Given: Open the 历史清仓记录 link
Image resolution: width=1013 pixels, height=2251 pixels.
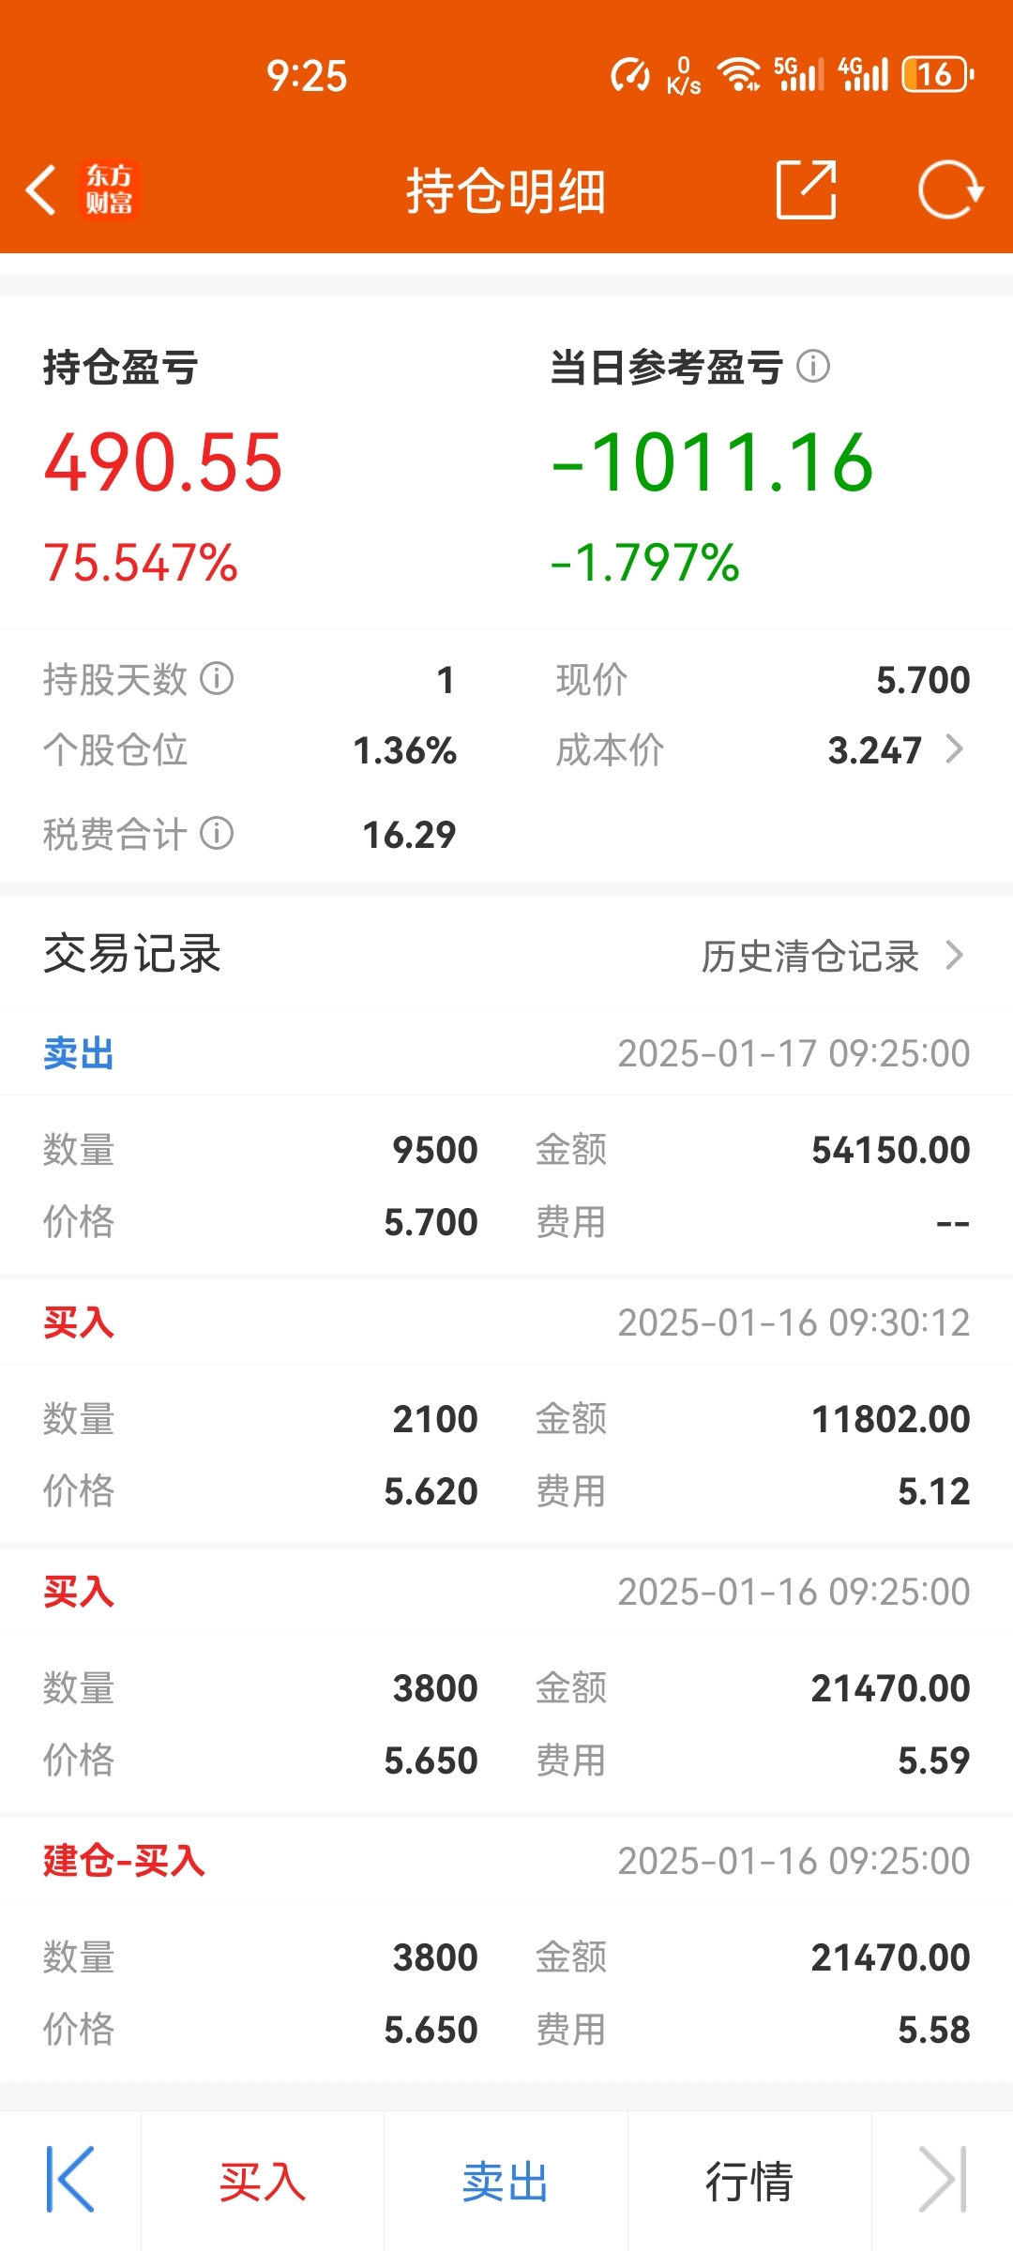Looking at the screenshot, I should coord(810,956).
